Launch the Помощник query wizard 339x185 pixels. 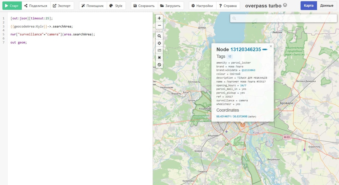click(93, 6)
